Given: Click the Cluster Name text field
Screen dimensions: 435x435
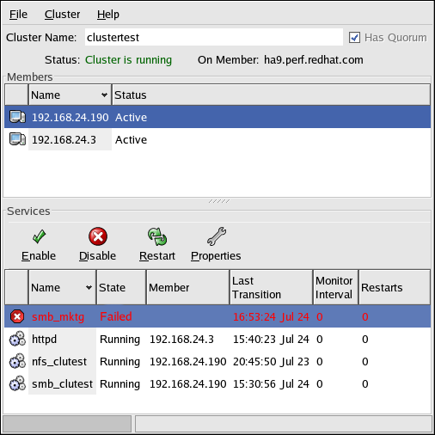Looking at the screenshot, I should 214,37.
